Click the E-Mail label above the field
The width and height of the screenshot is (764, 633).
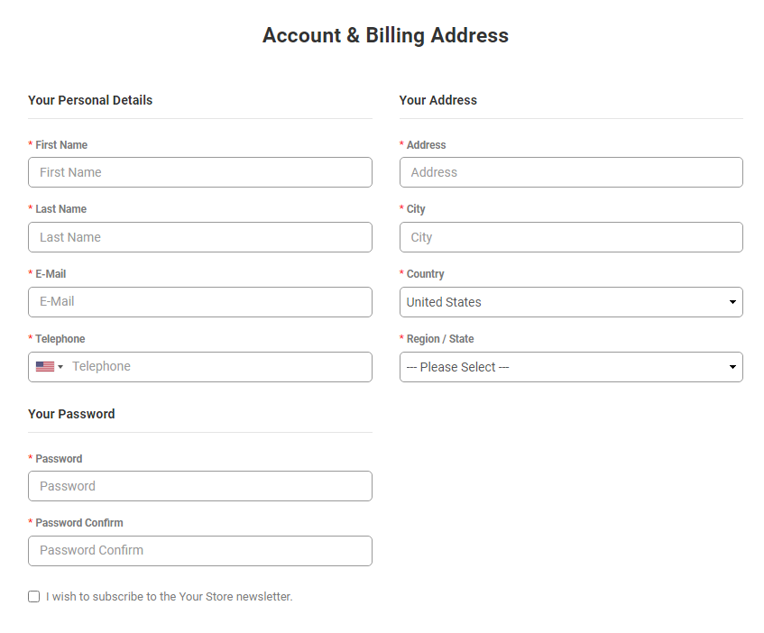click(x=51, y=274)
